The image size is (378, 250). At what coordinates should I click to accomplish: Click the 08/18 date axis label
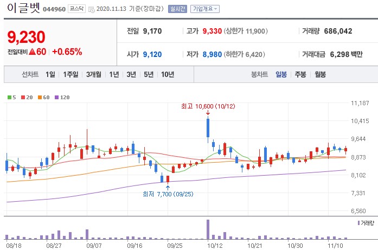point(14,246)
